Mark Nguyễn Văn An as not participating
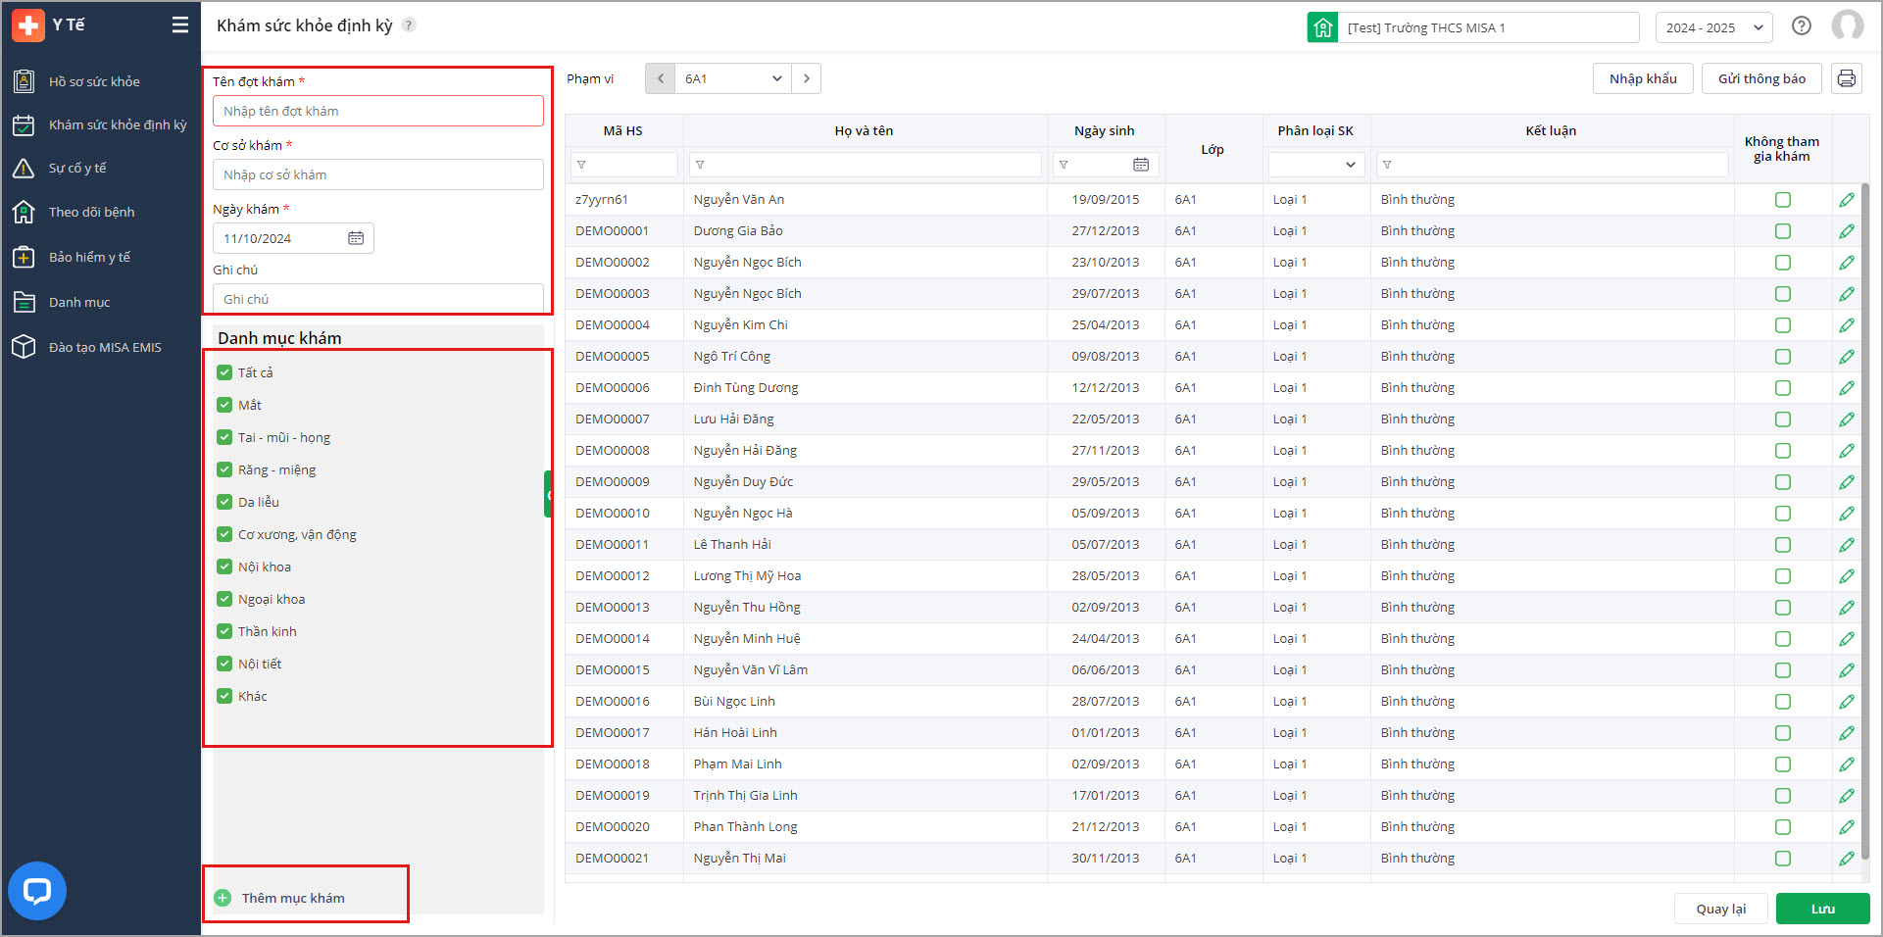The image size is (1883, 937). [x=1783, y=200]
